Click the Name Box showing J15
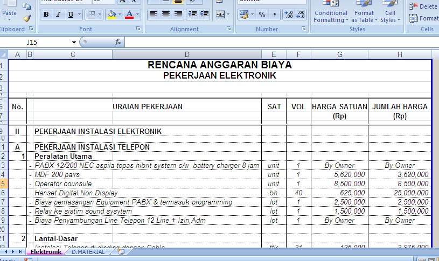The width and height of the screenshot is (439, 261). click(x=35, y=42)
